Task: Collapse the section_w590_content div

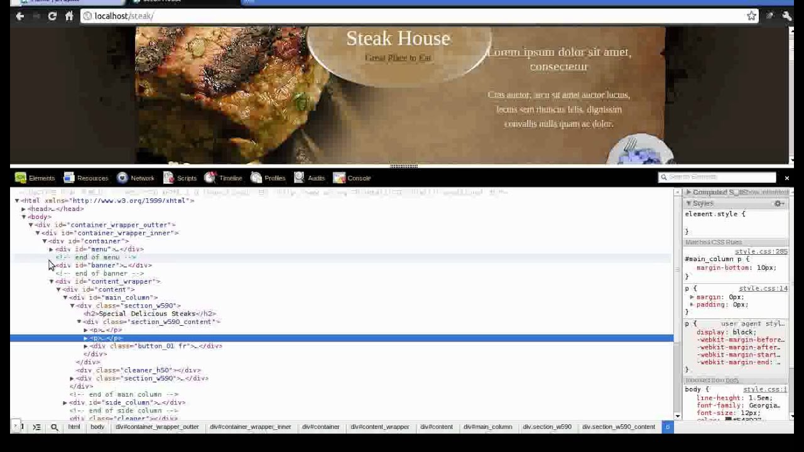Action: (x=79, y=322)
